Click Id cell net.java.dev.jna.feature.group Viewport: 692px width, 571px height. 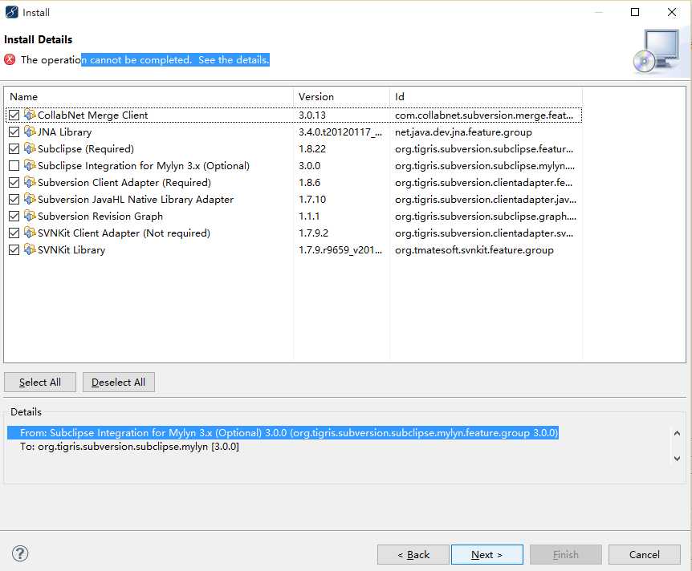[463, 132]
